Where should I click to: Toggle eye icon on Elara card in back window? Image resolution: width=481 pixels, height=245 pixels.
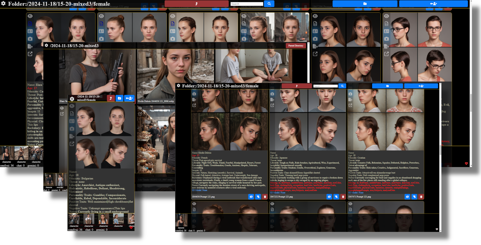30,16
